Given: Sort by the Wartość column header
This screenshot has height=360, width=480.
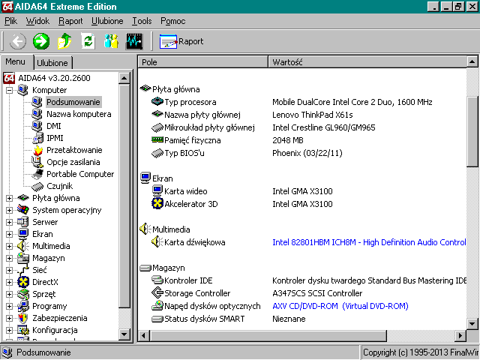Looking at the screenshot, I should 367,62.
